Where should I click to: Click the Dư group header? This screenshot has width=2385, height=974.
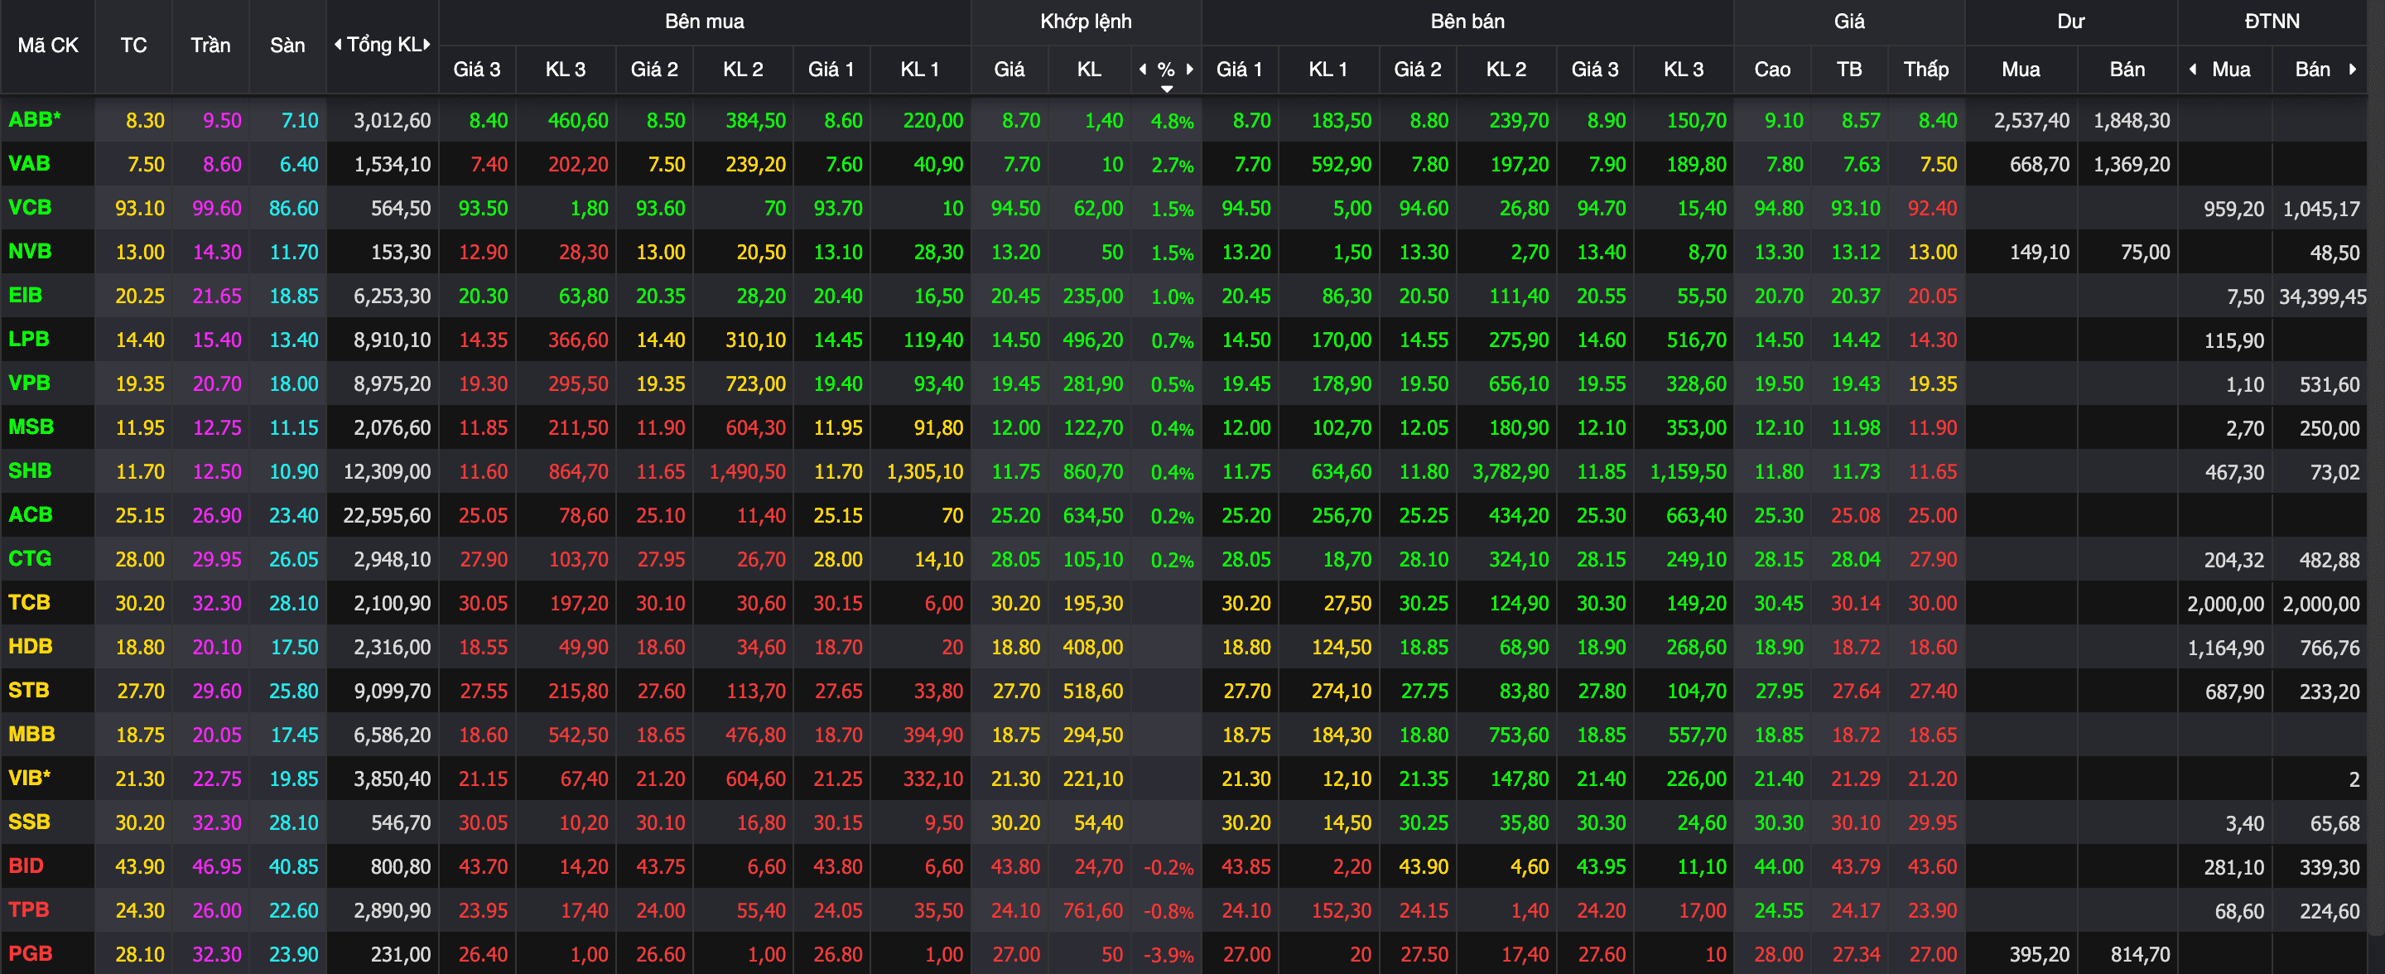[2071, 22]
